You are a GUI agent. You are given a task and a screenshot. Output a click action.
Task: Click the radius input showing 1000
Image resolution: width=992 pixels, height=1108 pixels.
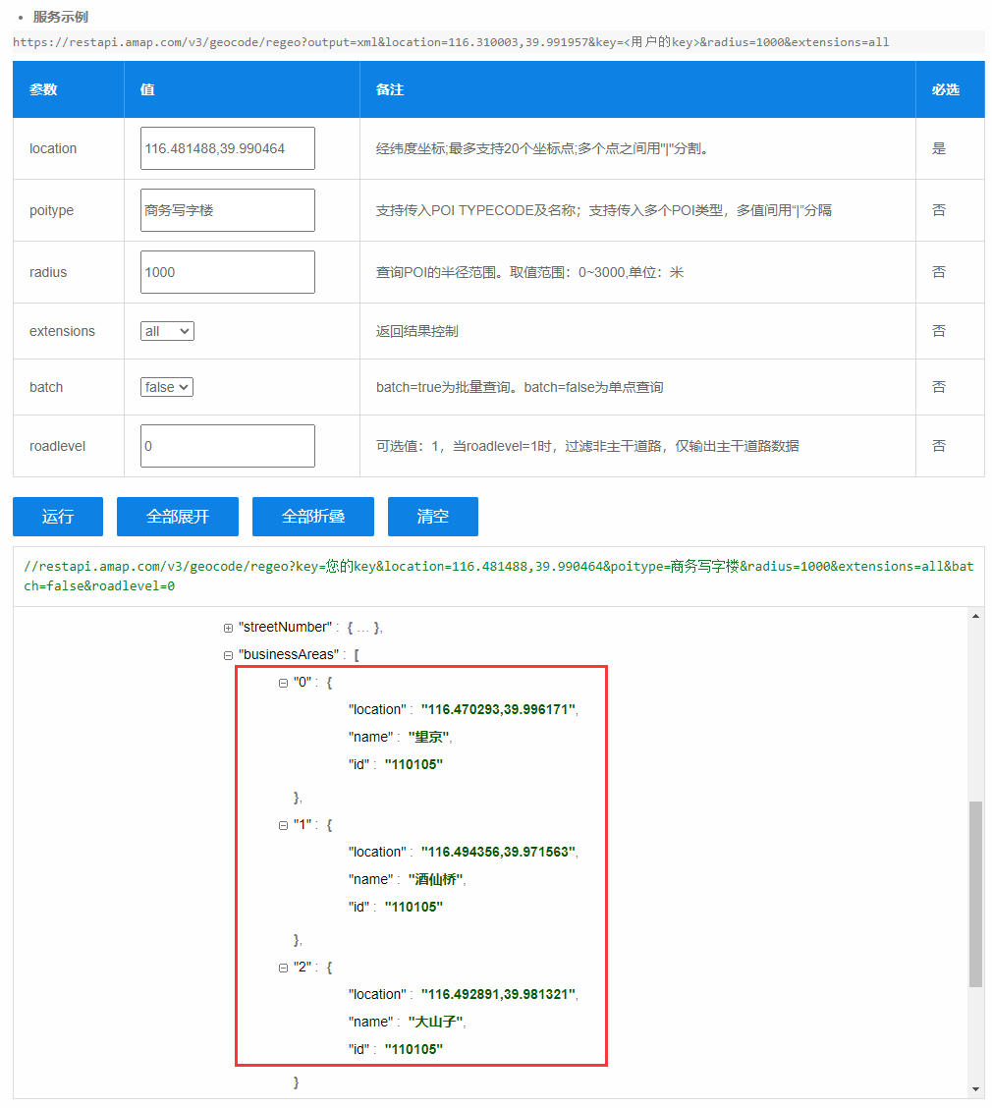click(x=227, y=272)
